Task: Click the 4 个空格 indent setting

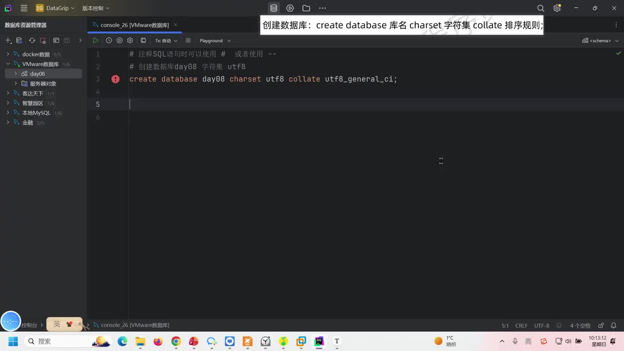Action: click(x=580, y=326)
